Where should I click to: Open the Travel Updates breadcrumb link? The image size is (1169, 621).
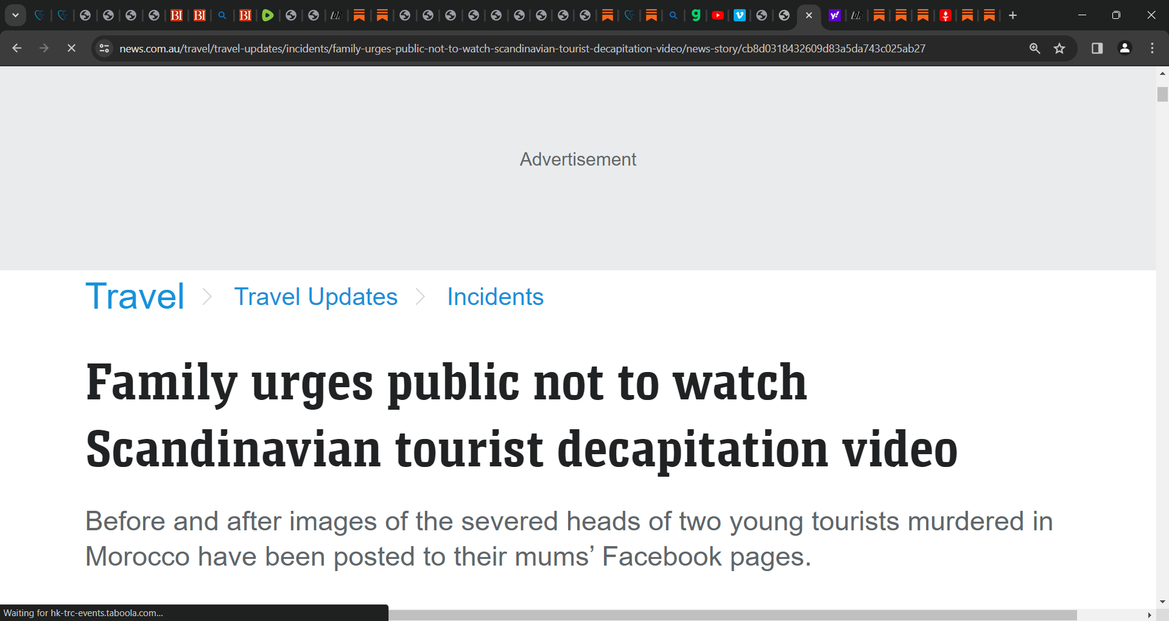(x=316, y=297)
